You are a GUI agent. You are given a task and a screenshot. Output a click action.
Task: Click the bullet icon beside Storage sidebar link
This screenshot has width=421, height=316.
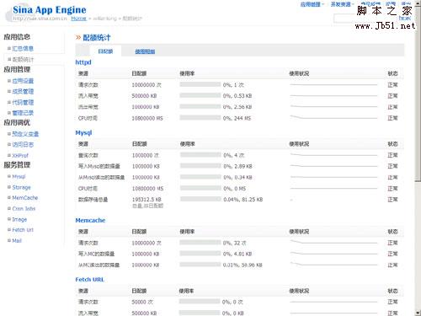[x=9, y=187]
